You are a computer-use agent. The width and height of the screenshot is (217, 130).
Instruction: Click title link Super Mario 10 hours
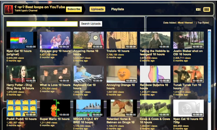coord(55,119)
